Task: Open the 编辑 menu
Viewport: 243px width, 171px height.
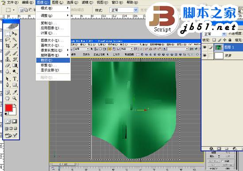Action: tap(27, 2)
